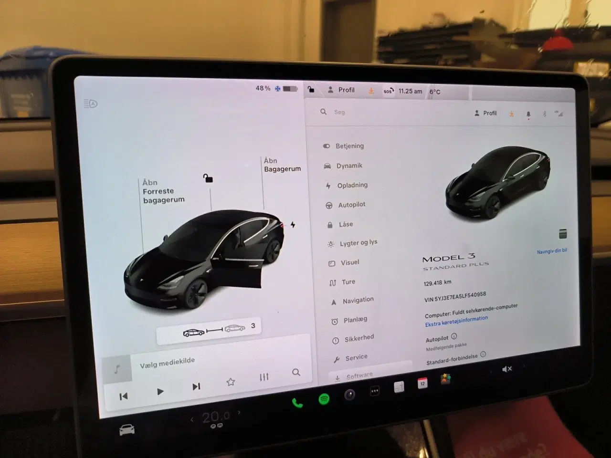This screenshot has width=611, height=458.
Task: Tap Åbn Bagagerum to open trunk
Action: click(282, 165)
